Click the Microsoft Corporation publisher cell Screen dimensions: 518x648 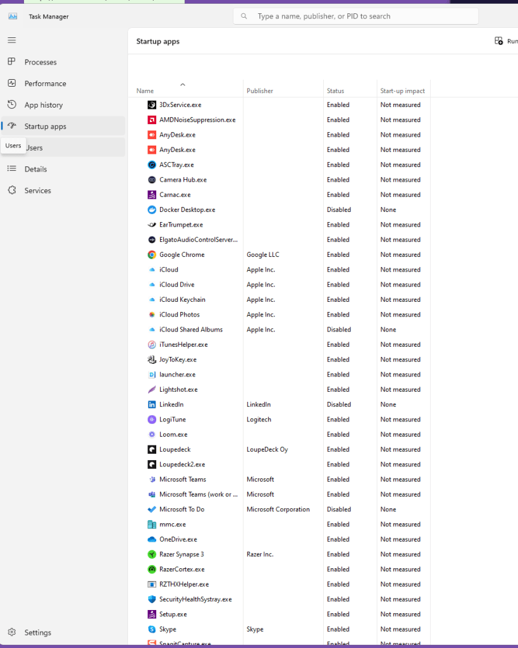[x=278, y=509]
